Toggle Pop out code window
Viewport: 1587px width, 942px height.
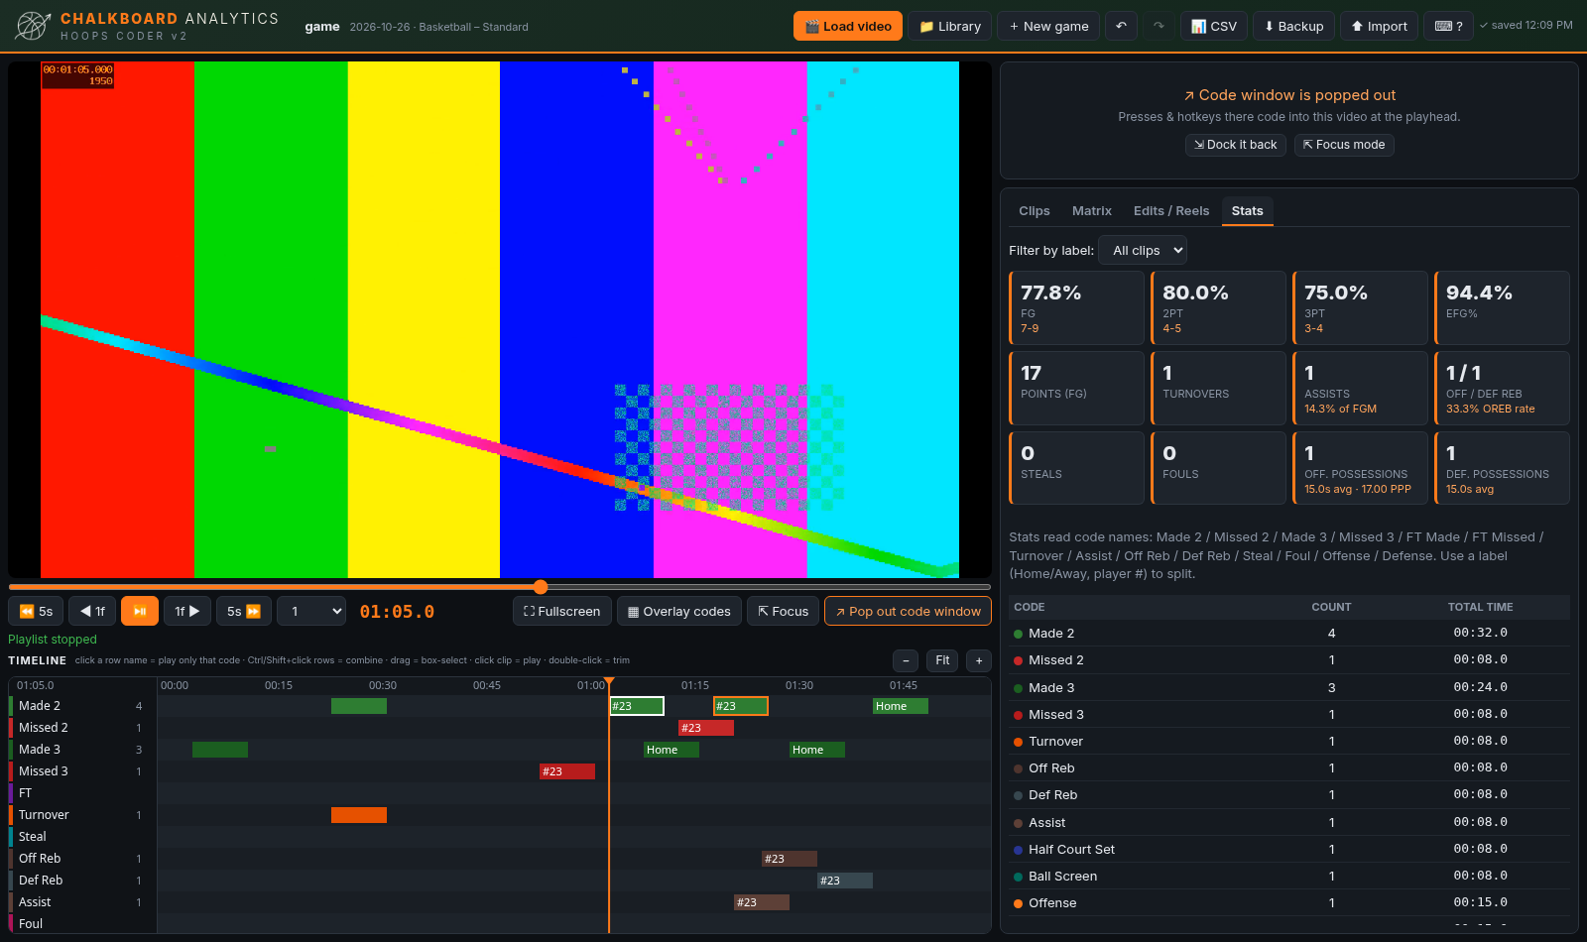tap(908, 612)
